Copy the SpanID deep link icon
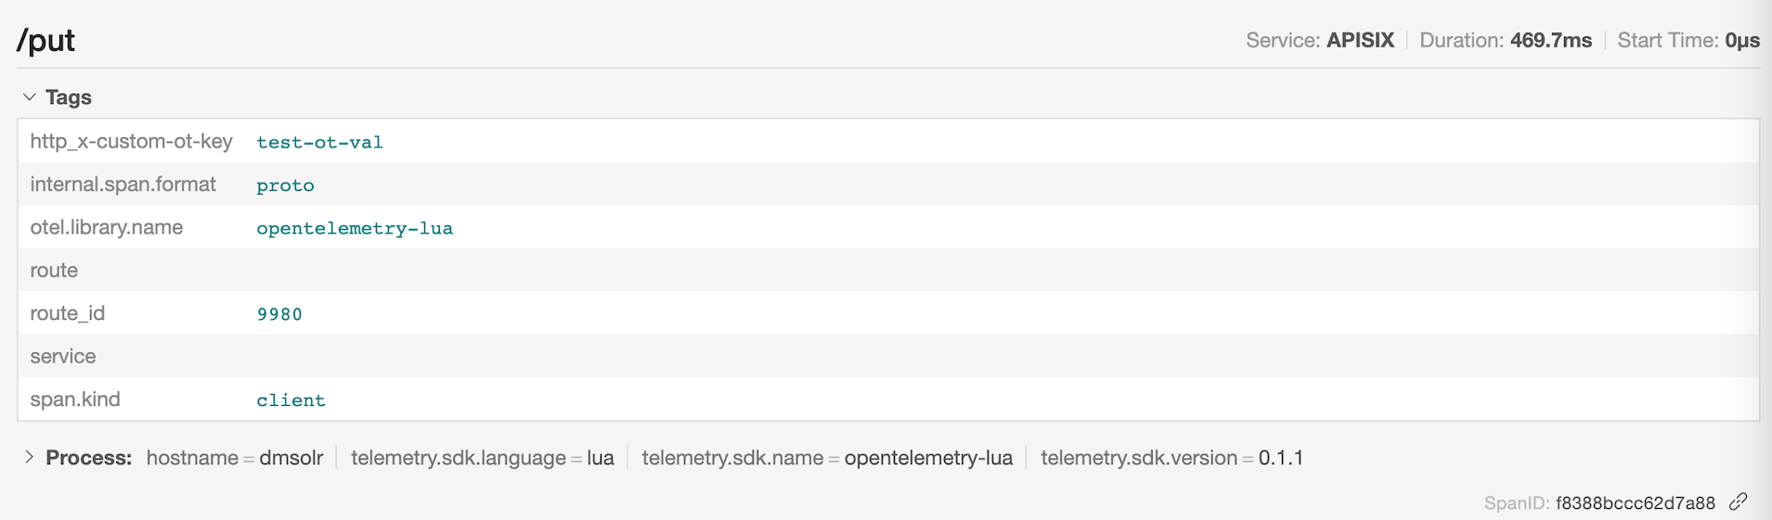 tap(1738, 501)
